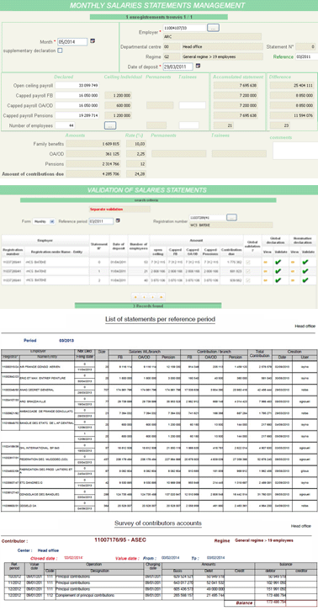This screenshot has width=318, height=611.
Task: Click 'DHL INTERNATIONAL BP 845' row in statements list
Action: [159, 448]
